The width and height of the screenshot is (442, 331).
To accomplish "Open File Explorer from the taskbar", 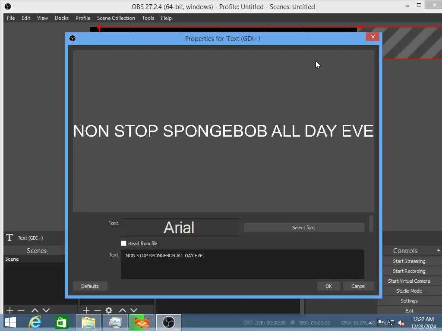I will pyautogui.click(x=88, y=322).
